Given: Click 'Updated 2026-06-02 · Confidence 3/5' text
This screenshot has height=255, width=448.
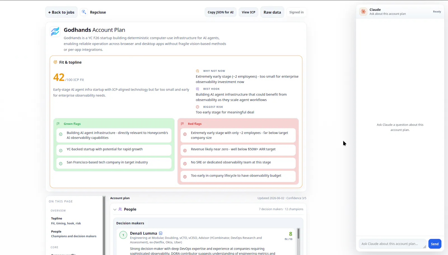Looking at the screenshot, I should point(282,198).
